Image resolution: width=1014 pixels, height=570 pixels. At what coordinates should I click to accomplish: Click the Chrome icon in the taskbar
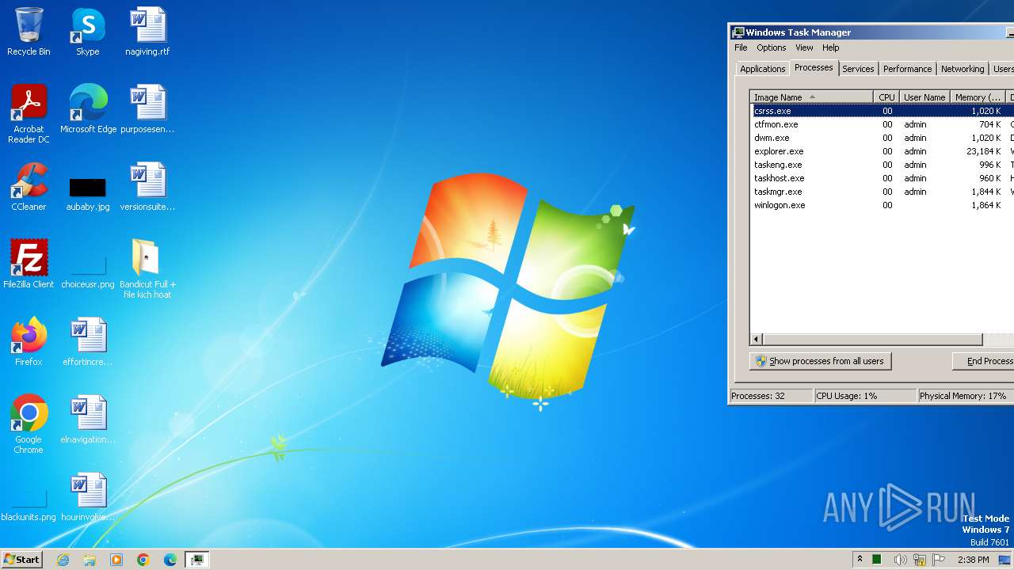point(143,560)
